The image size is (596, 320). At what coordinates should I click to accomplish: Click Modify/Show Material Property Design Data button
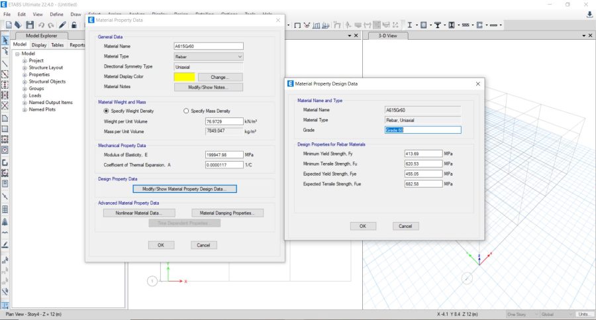[x=185, y=189]
